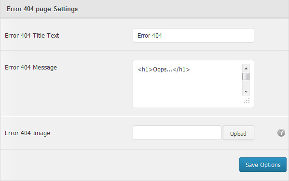This screenshot has width=289, height=181.
Task: Click the Error 404 Message label
Action: click(31, 68)
